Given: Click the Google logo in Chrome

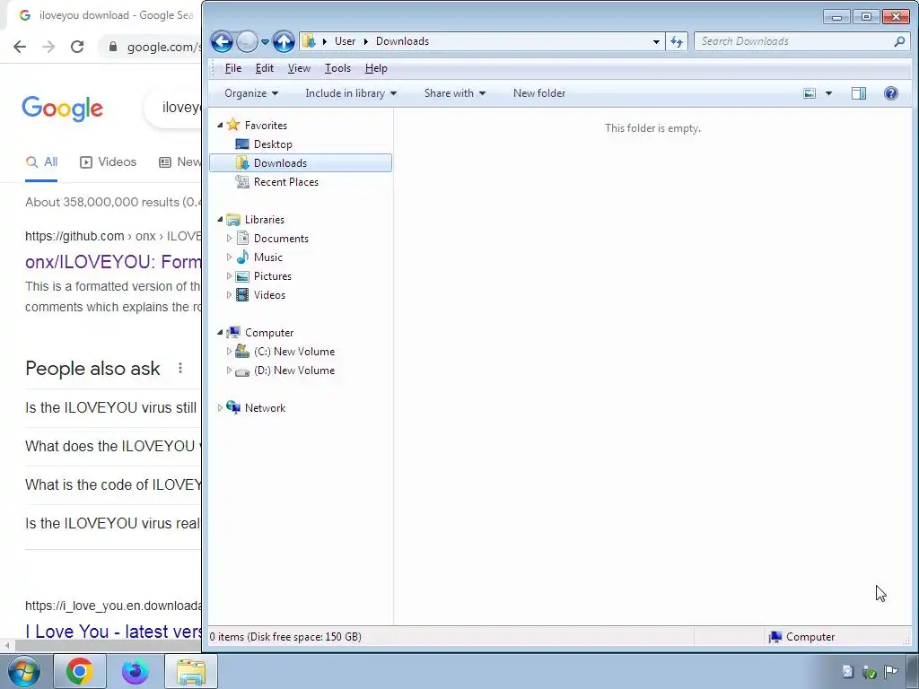Looking at the screenshot, I should [x=62, y=109].
